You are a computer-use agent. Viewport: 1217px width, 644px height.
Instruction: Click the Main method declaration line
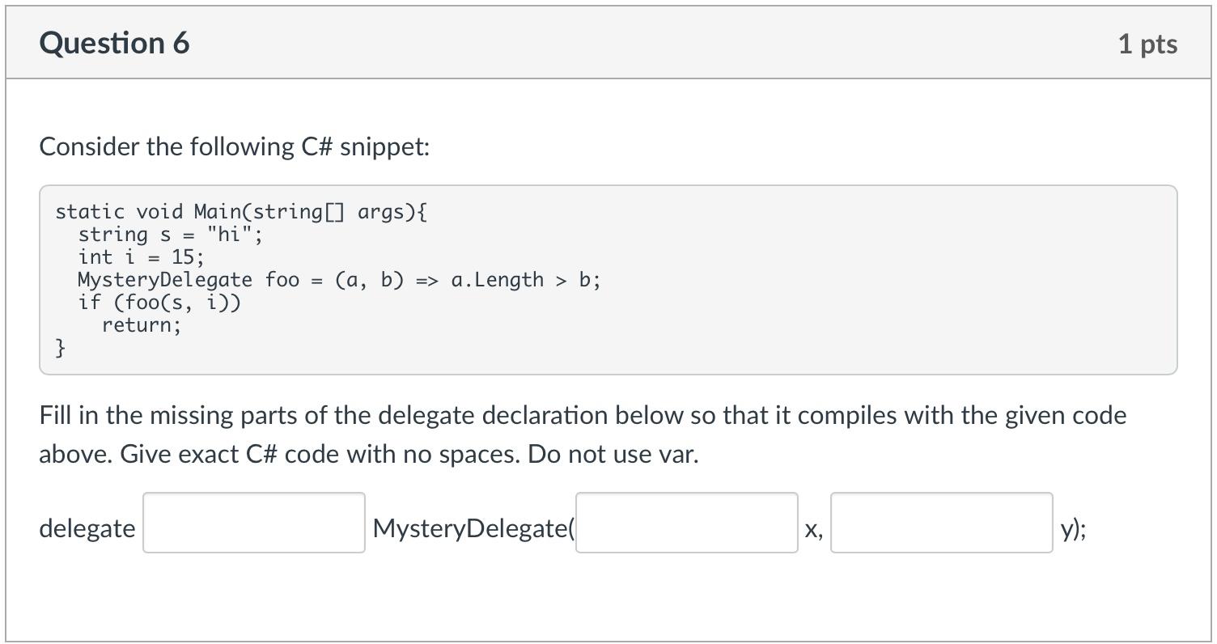click(240, 211)
